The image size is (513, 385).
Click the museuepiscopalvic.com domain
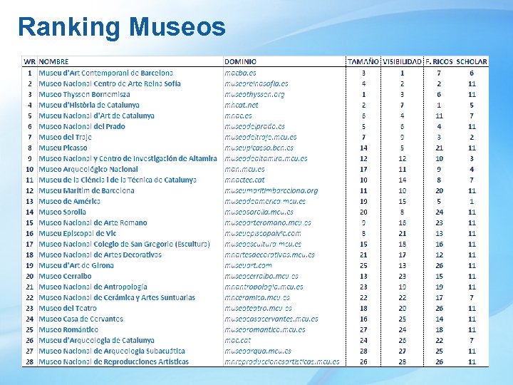click(263, 233)
